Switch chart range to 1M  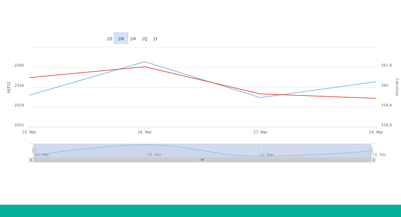coord(133,39)
